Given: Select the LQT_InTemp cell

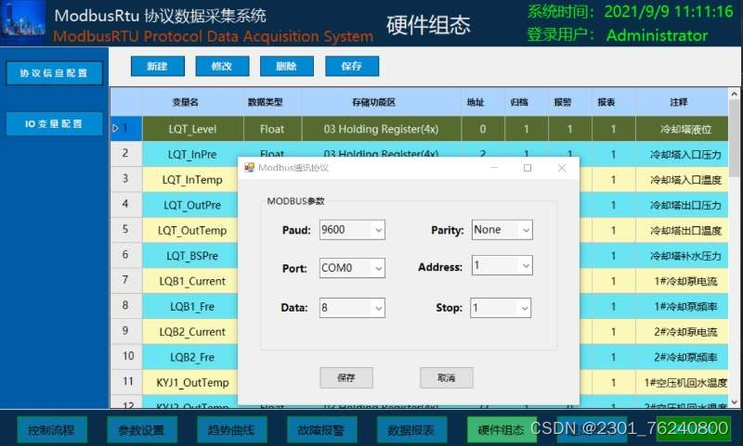Looking at the screenshot, I should click(x=190, y=180).
